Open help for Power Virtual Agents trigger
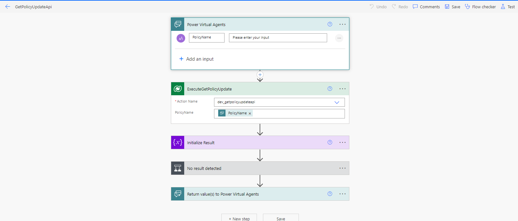The width and height of the screenshot is (518, 221). pyautogui.click(x=330, y=24)
